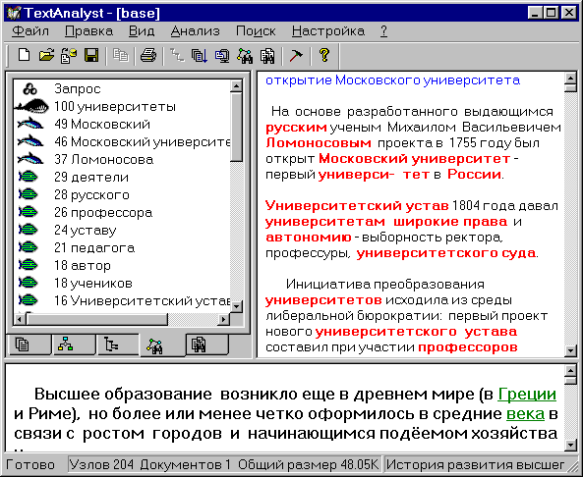Click right text pane scroll down arrow

click(x=570, y=350)
